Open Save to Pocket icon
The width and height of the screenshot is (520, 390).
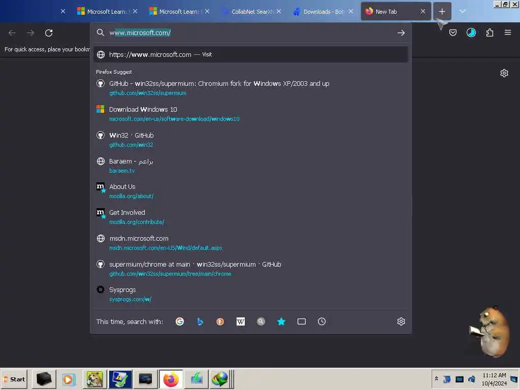452,32
